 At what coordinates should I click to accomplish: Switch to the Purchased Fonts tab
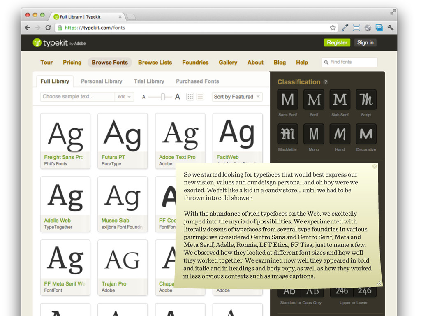197,81
